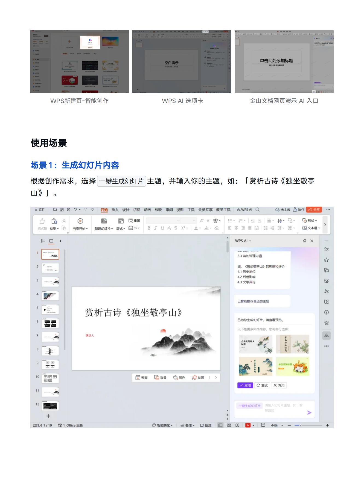Click the purple 应用 apply button
The image size is (364, 481).
245,385
